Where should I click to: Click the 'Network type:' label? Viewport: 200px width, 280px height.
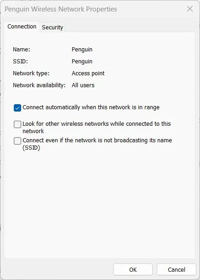[31, 73]
